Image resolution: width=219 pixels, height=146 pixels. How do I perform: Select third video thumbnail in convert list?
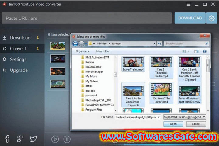[58, 71]
